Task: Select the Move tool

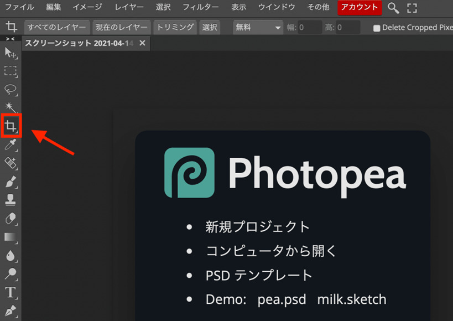Action: point(11,53)
